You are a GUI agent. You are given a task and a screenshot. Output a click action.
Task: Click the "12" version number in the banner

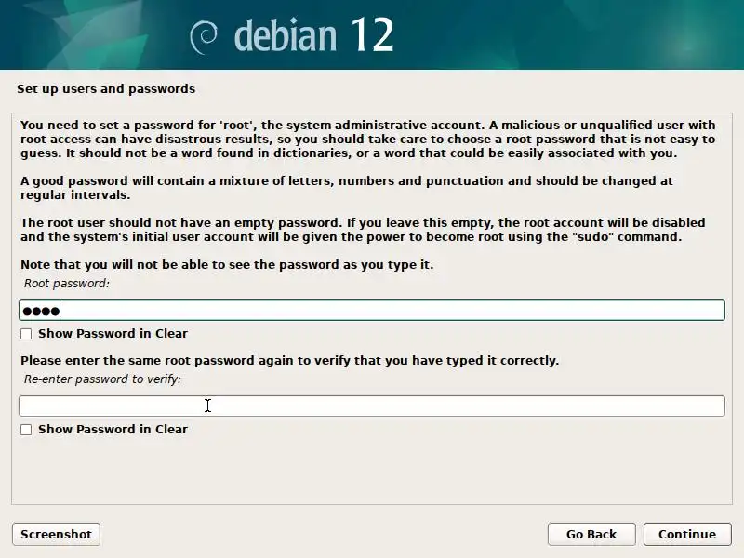[372, 35]
